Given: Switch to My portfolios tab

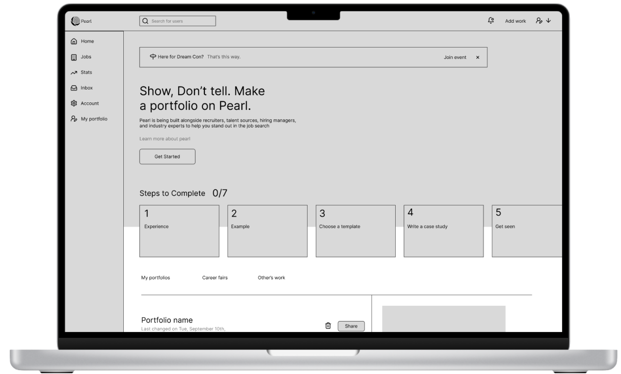Looking at the screenshot, I should pyautogui.click(x=155, y=278).
